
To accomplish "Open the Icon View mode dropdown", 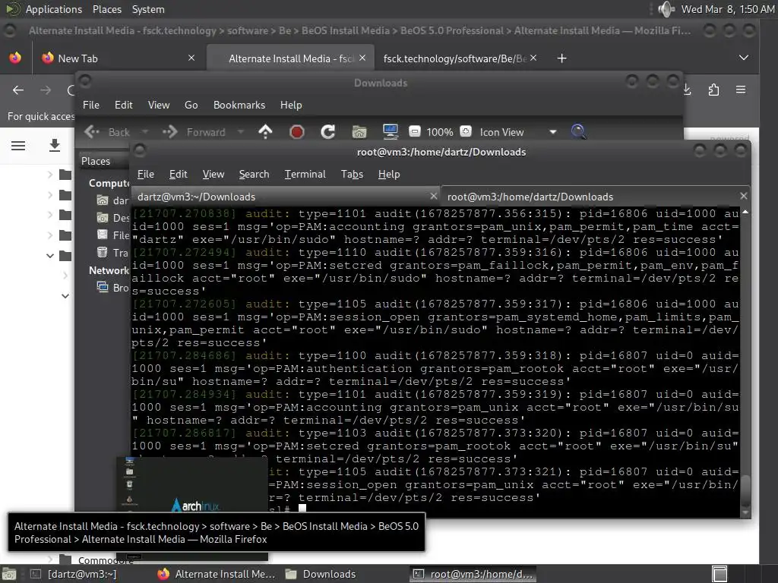I will (553, 132).
